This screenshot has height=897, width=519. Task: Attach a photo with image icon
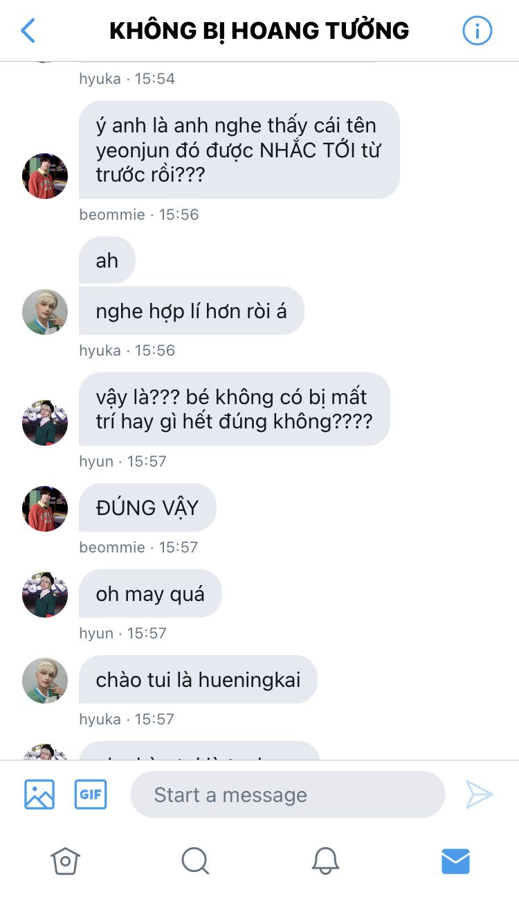tap(39, 794)
